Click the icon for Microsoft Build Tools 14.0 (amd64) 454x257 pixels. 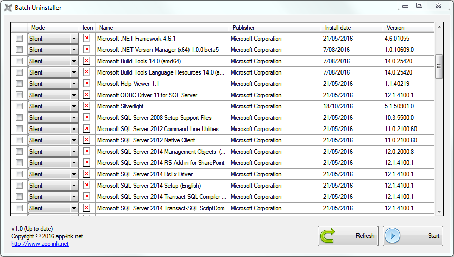point(87,61)
